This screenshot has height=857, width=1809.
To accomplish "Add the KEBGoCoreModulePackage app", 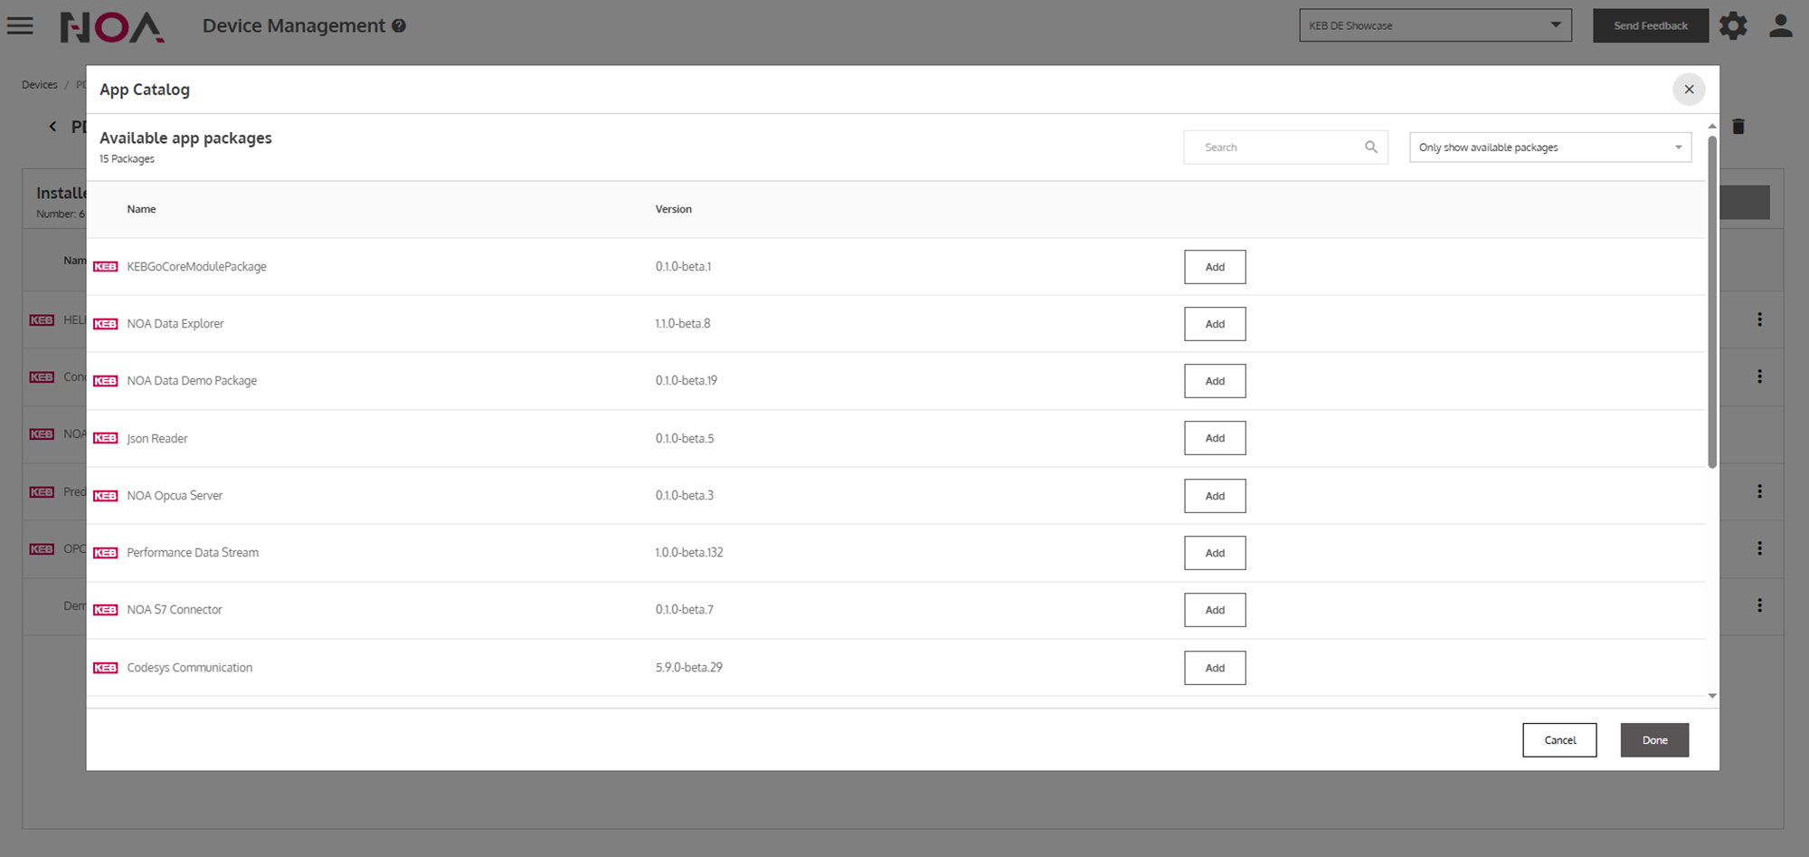I will [1214, 267].
